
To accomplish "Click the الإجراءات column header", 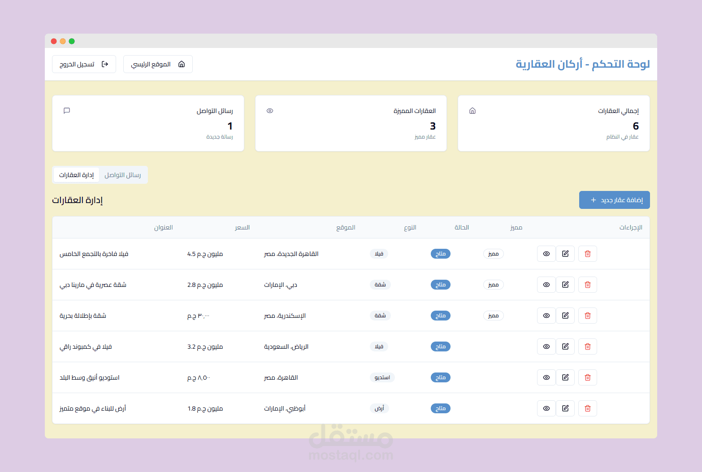I will coord(631,227).
